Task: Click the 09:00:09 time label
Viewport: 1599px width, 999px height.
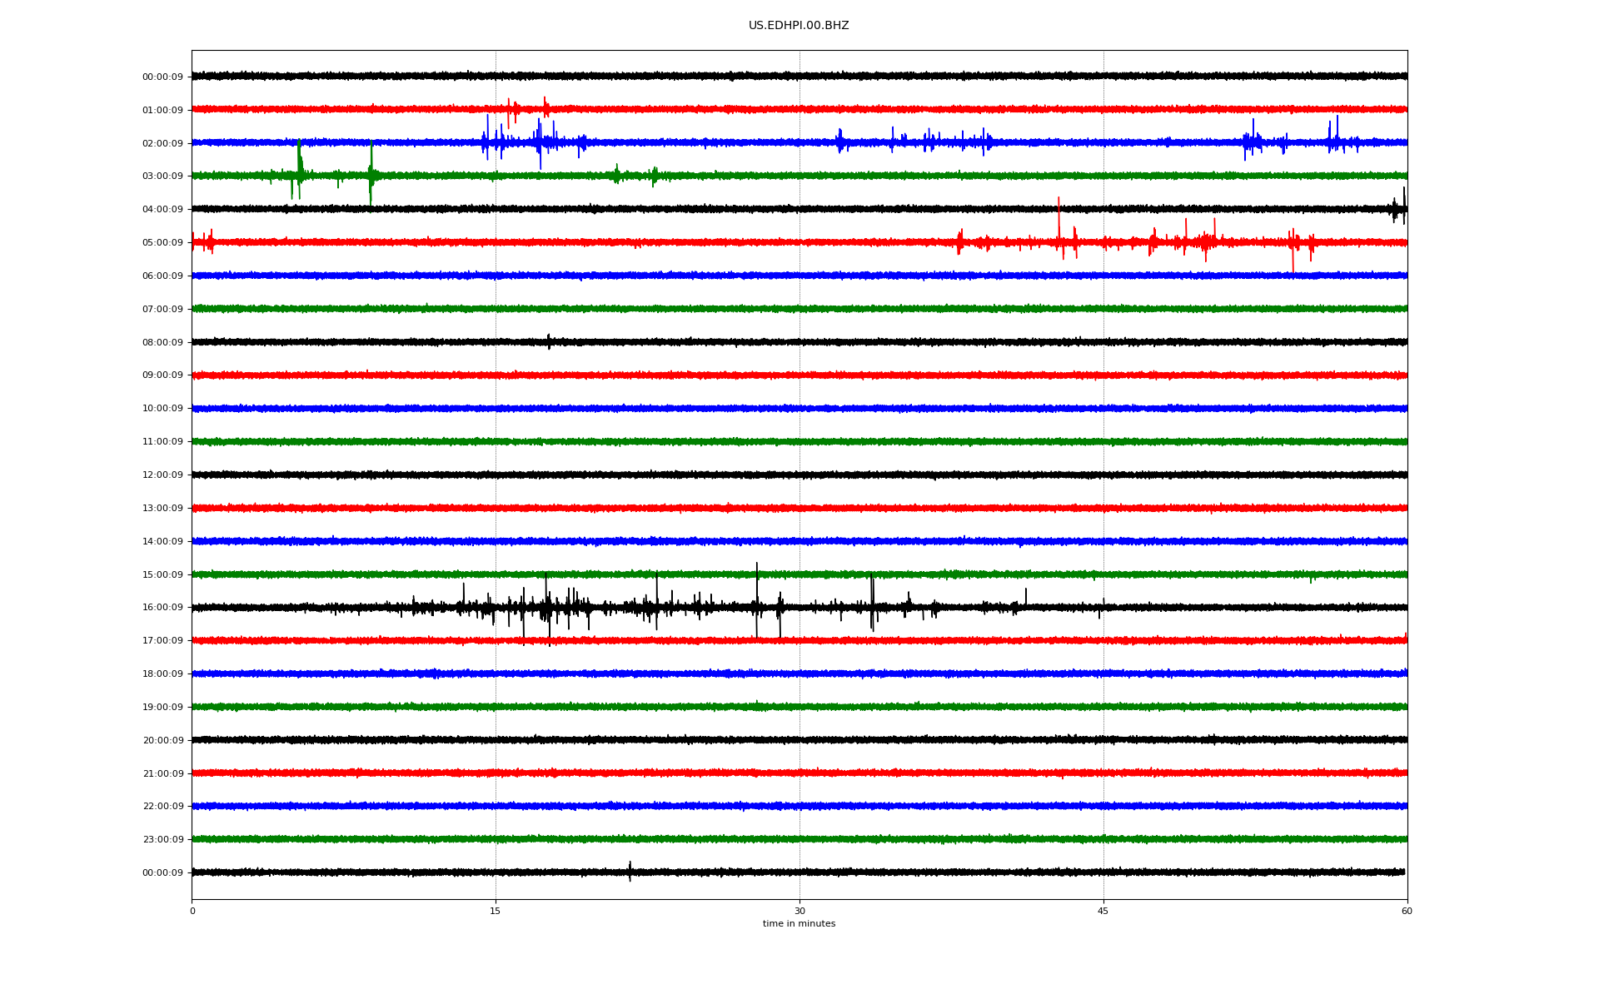Action: (162, 375)
